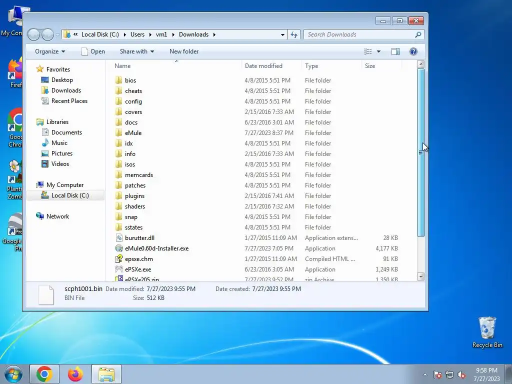The image size is (512, 384).
Task: Sort by the Size column header
Action: [381, 66]
